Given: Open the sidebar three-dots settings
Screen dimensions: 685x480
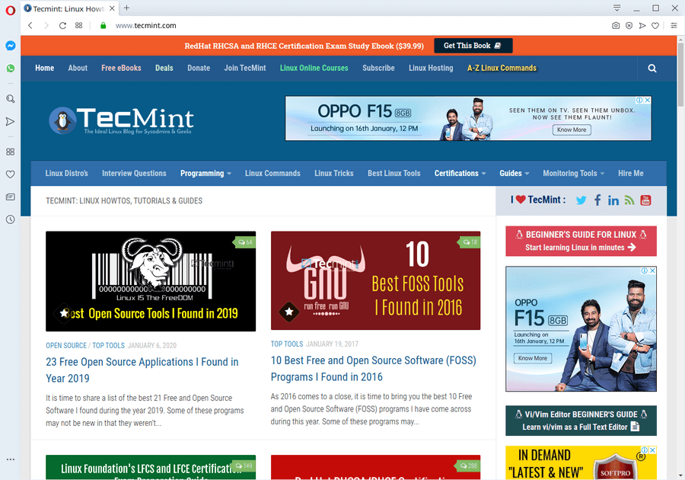Looking at the screenshot, I should (x=11, y=459).
